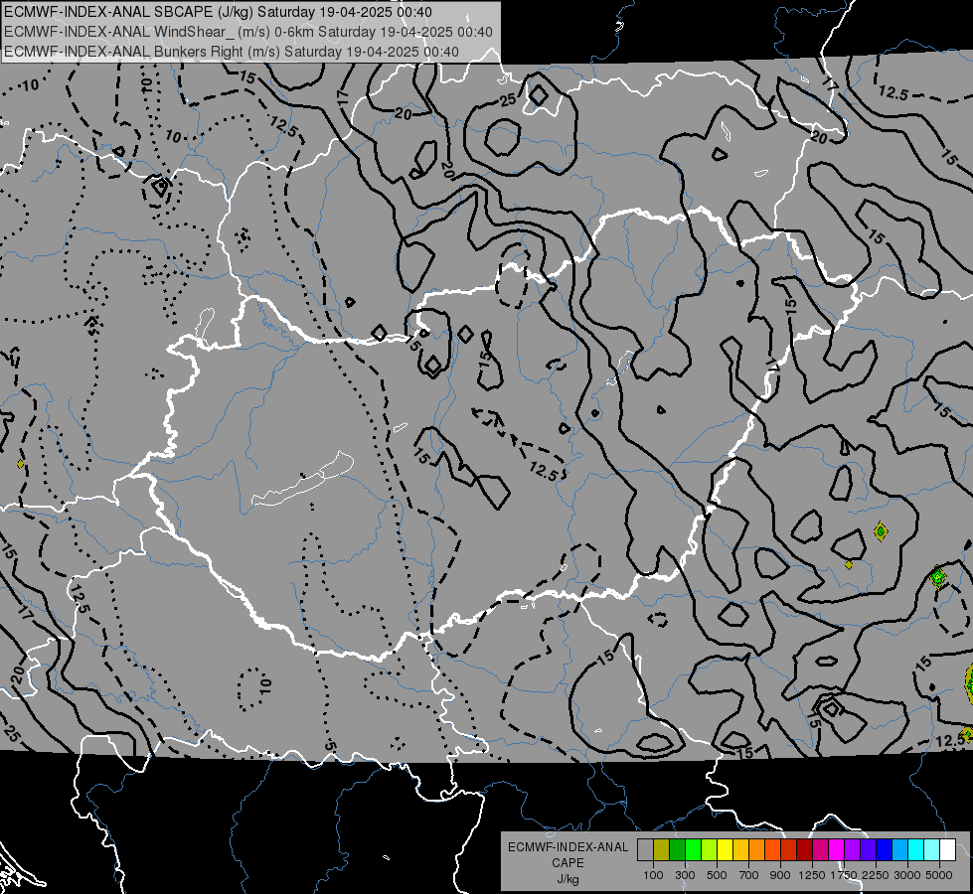Click the white swatch at the legend's end
This screenshot has width=973, height=894.
pyautogui.click(x=947, y=850)
